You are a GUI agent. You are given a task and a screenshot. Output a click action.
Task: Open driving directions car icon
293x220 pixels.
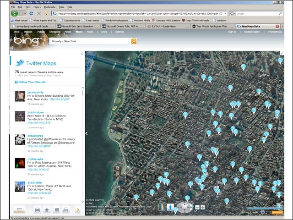coord(38,210)
